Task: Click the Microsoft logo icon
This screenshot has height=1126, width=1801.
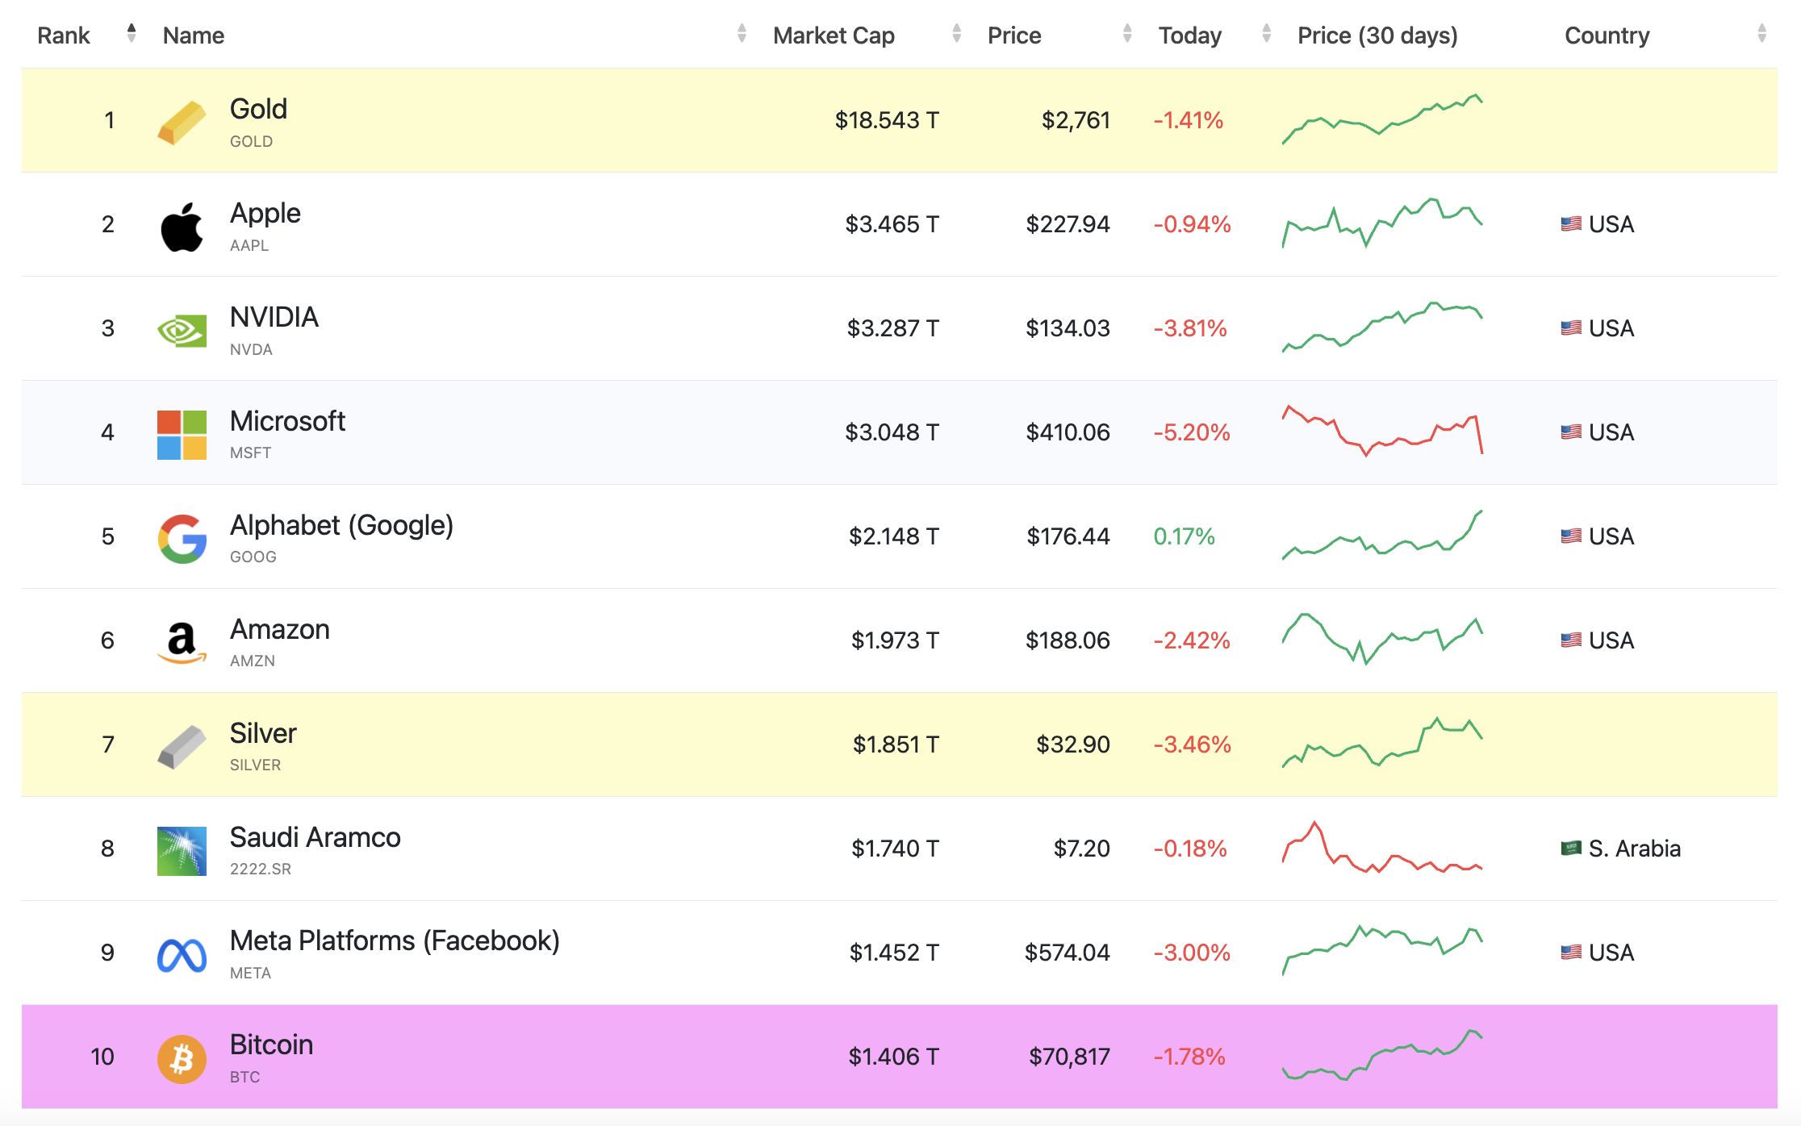Action: tap(182, 434)
